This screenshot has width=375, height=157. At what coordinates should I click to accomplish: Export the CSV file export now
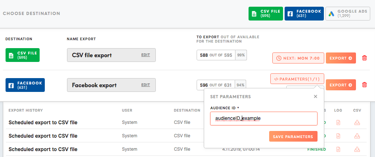tap(341, 58)
